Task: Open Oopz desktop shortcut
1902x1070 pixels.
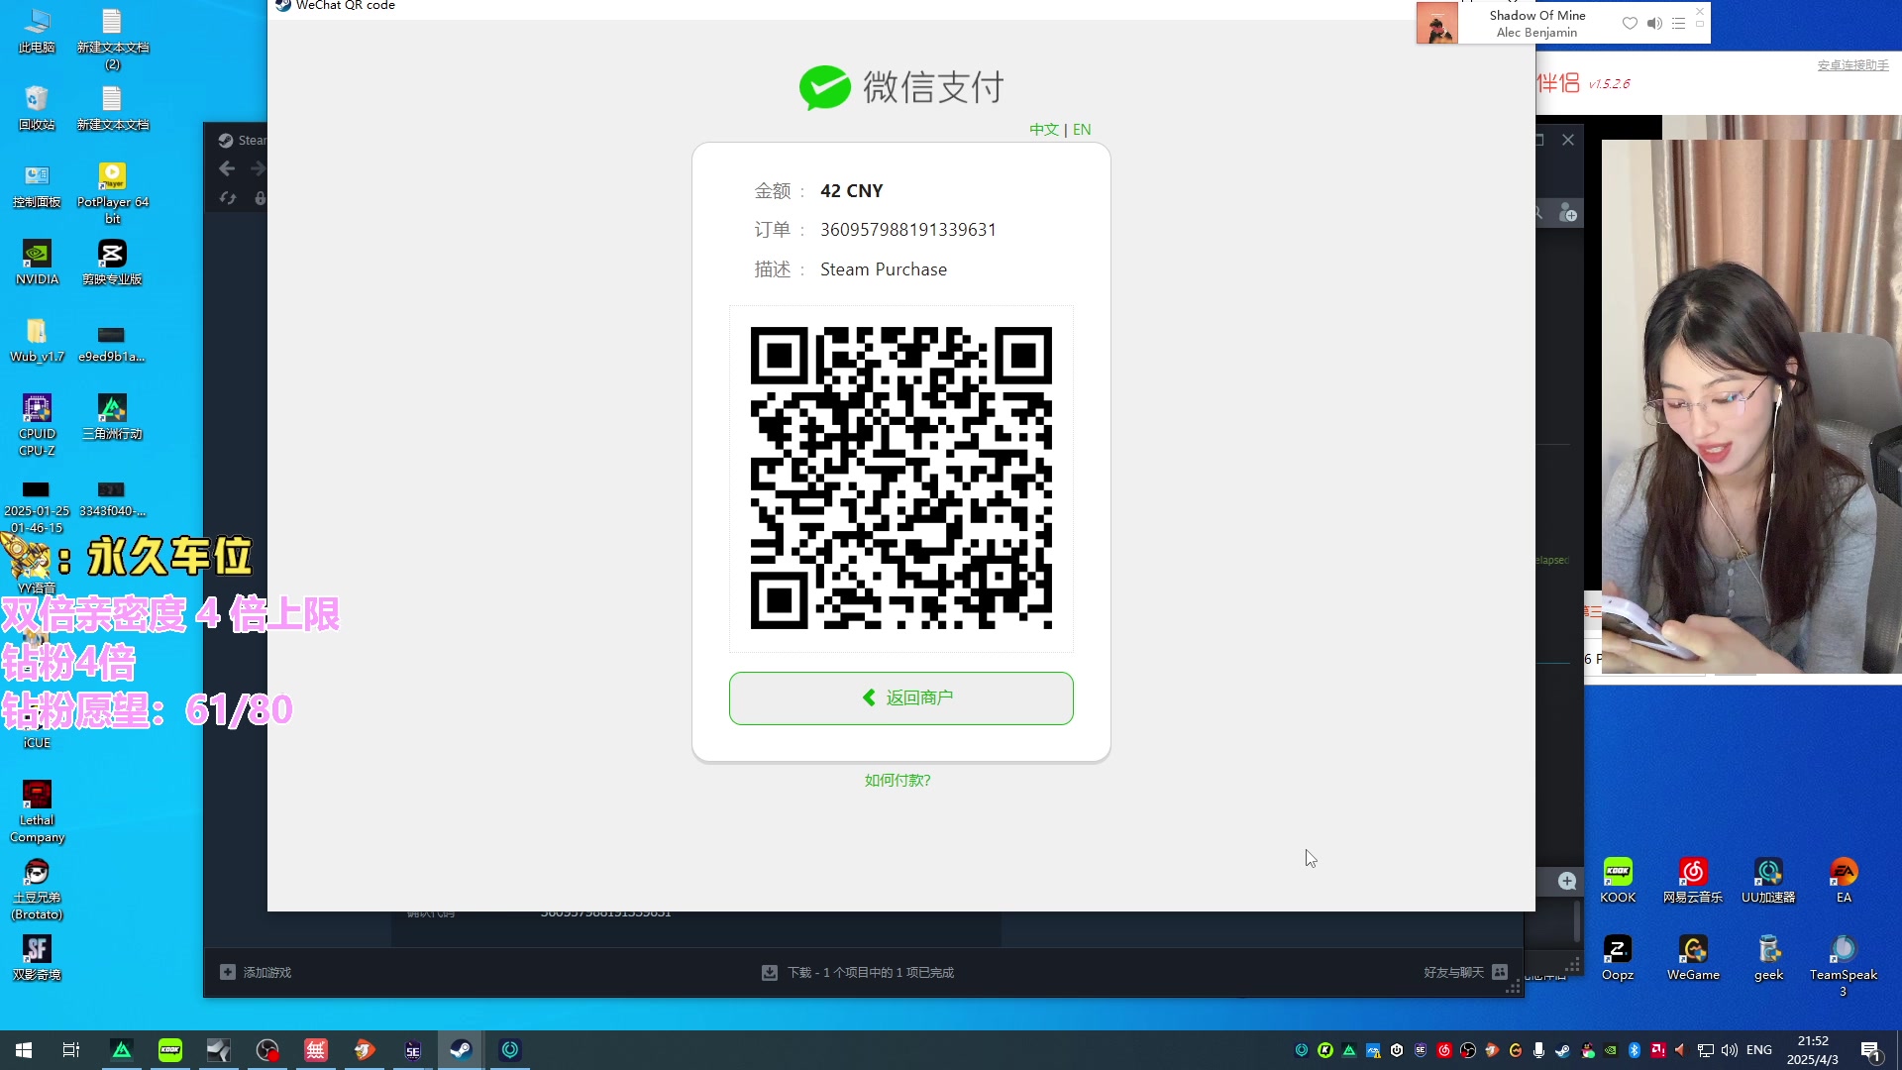Action: click(x=1618, y=958)
